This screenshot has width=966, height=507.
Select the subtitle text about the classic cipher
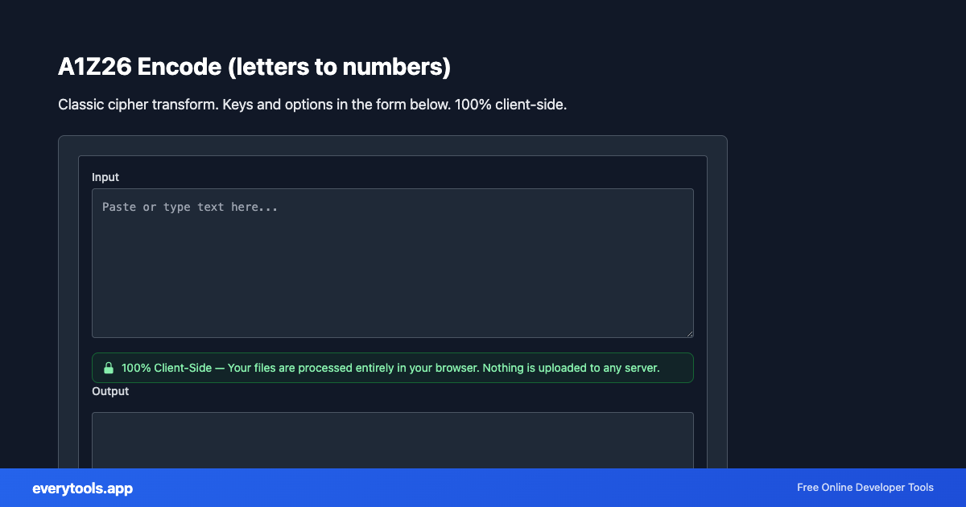tap(312, 105)
